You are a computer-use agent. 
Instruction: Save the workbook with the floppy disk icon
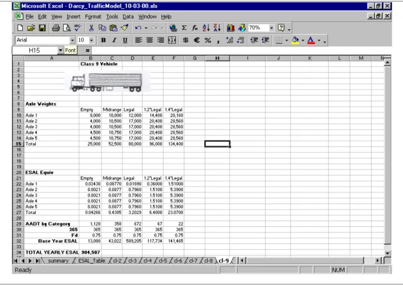coord(42,28)
